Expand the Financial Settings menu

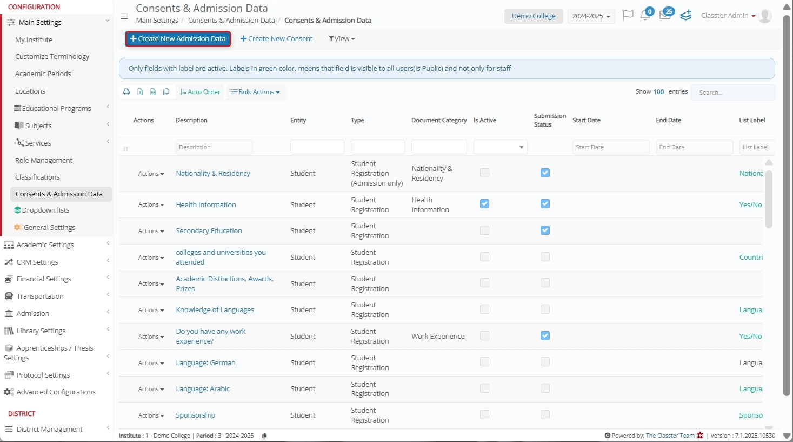point(44,279)
